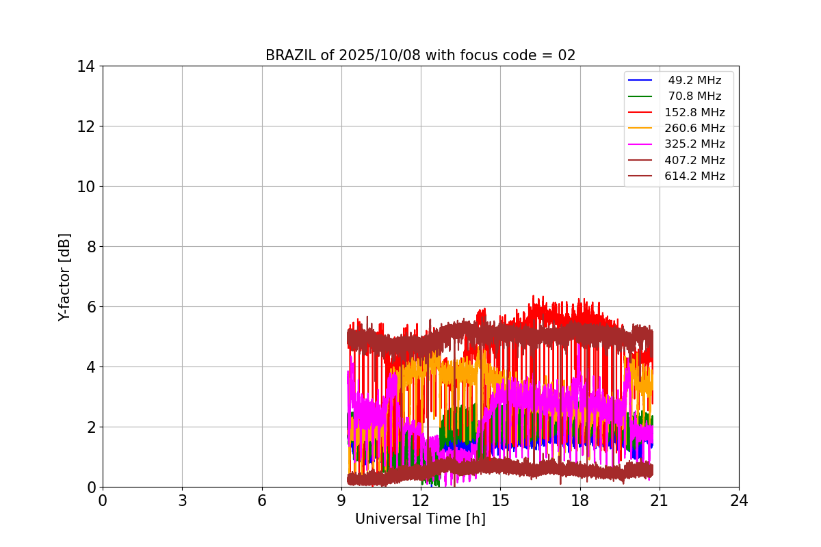This screenshot has height=547, width=821.
Task: Pick the green line swatch beside 70.8 MHz
Action: (x=640, y=96)
